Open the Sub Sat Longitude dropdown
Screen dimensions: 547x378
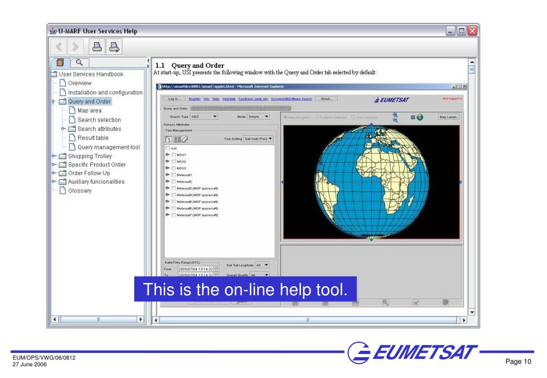click(x=262, y=265)
